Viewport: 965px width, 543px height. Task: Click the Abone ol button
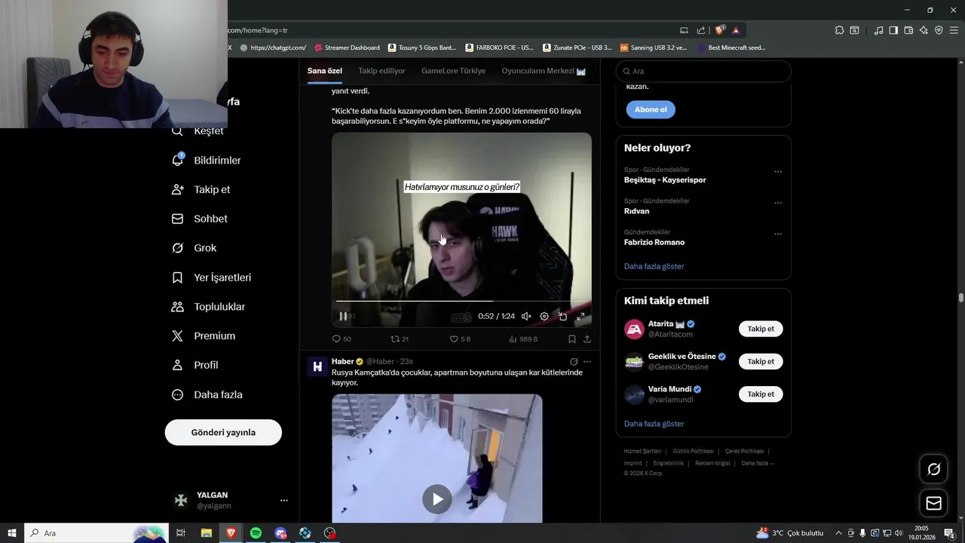pos(651,109)
